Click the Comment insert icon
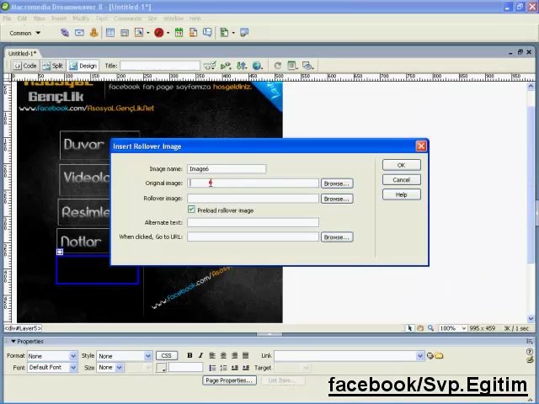This screenshot has height=404, width=539. pos(207,33)
